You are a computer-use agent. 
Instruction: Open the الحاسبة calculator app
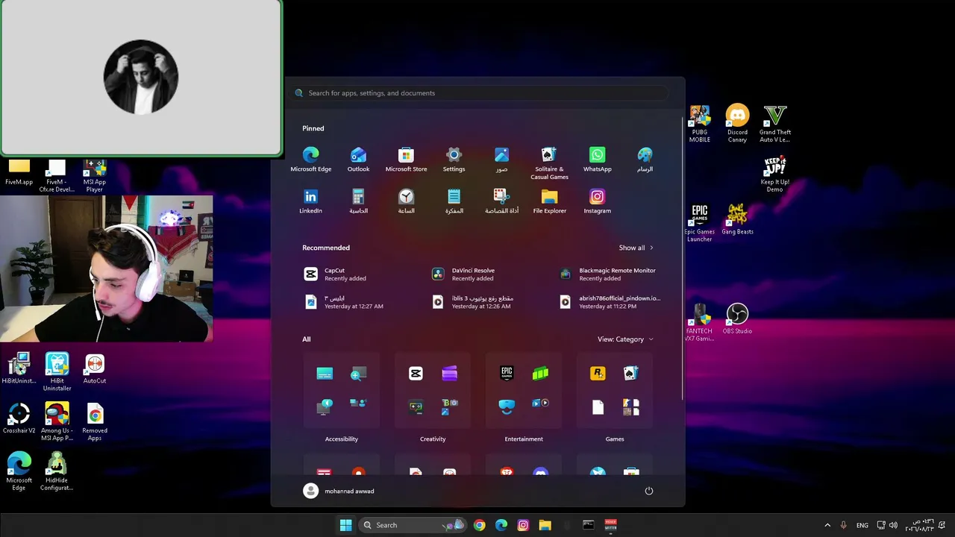(358, 201)
